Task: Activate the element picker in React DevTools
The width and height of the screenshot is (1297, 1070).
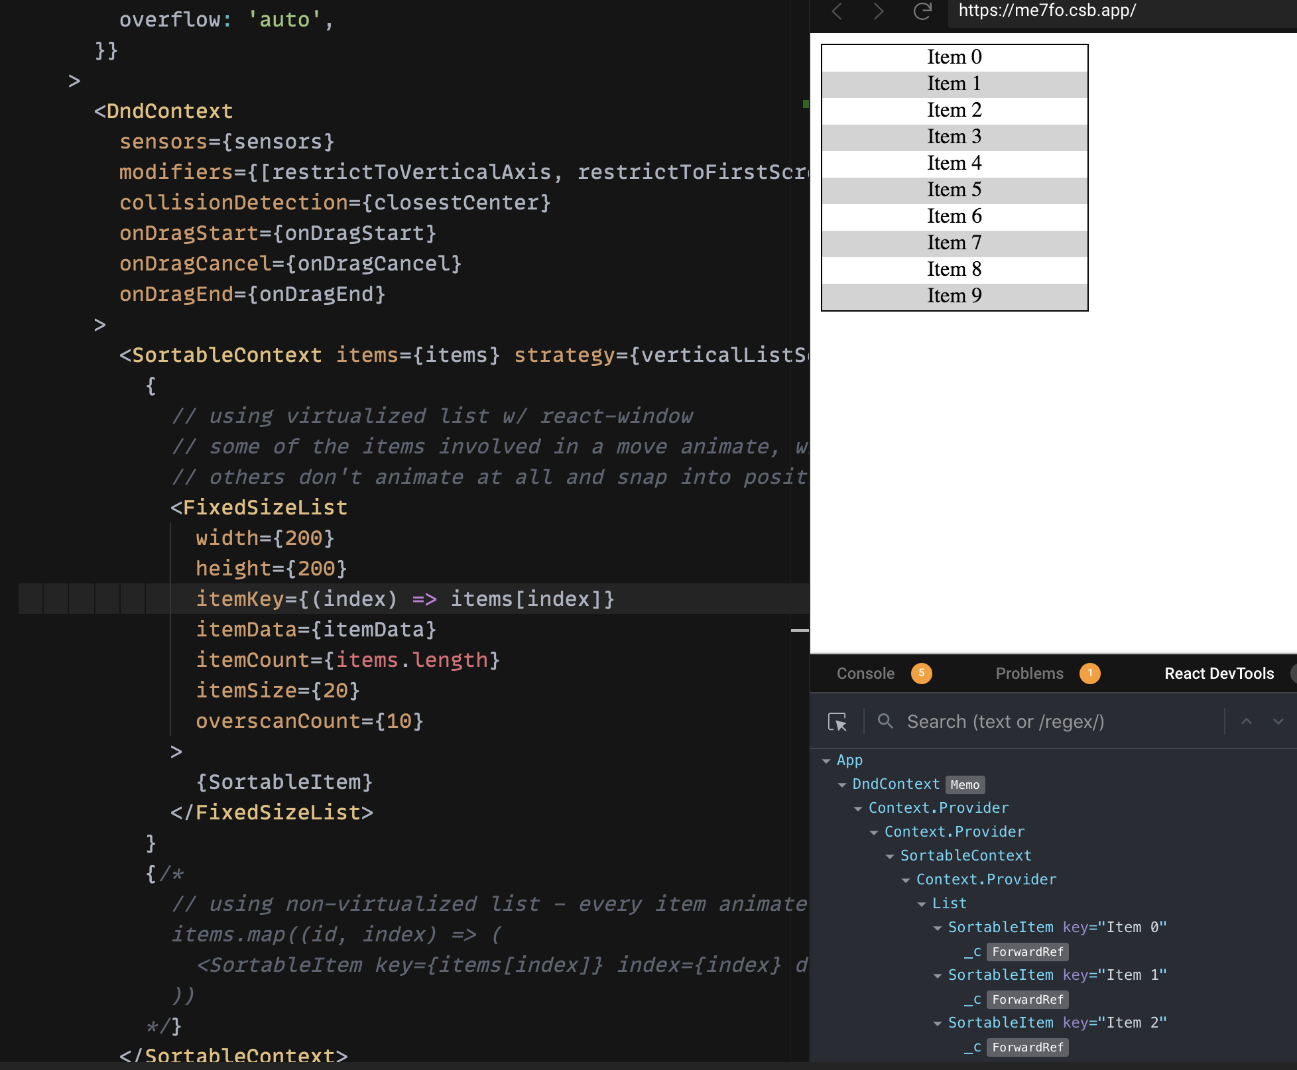Action: (838, 723)
